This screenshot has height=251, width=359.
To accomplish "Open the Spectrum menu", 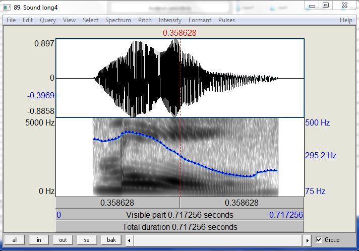I will click(118, 20).
